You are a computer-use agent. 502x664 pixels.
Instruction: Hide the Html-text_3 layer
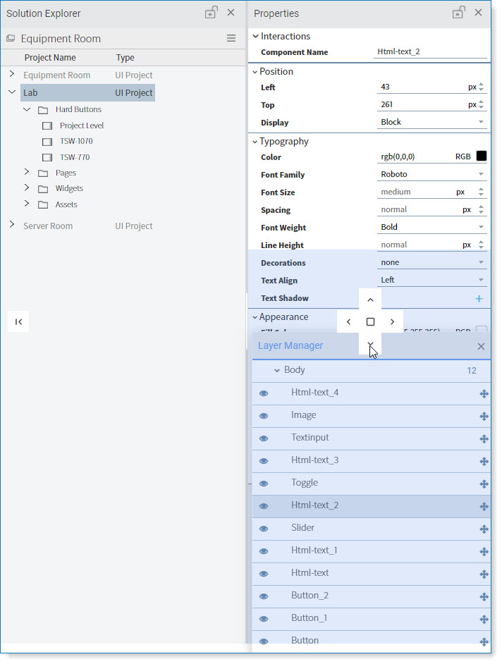tap(264, 461)
